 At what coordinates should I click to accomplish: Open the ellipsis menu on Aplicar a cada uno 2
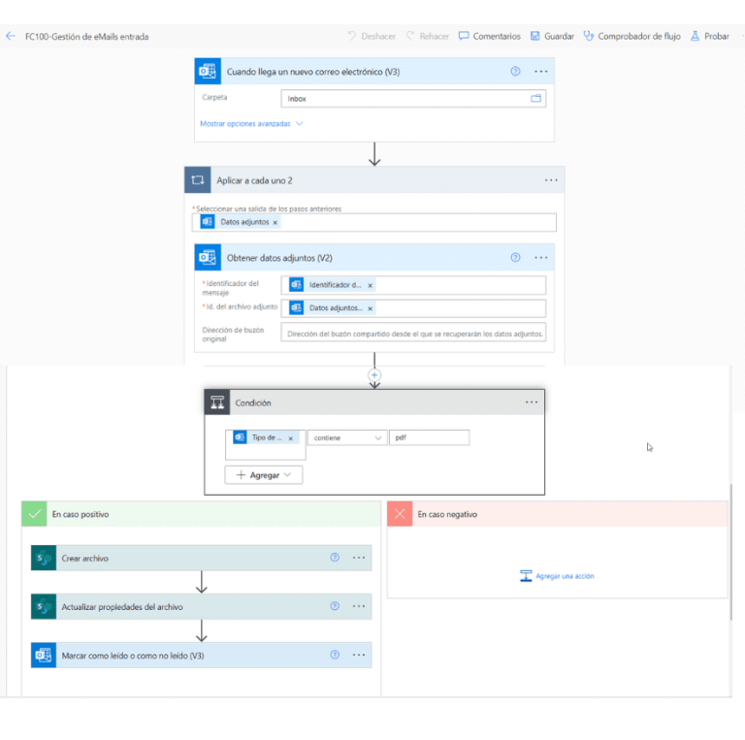pyautogui.click(x=550, y=180)
